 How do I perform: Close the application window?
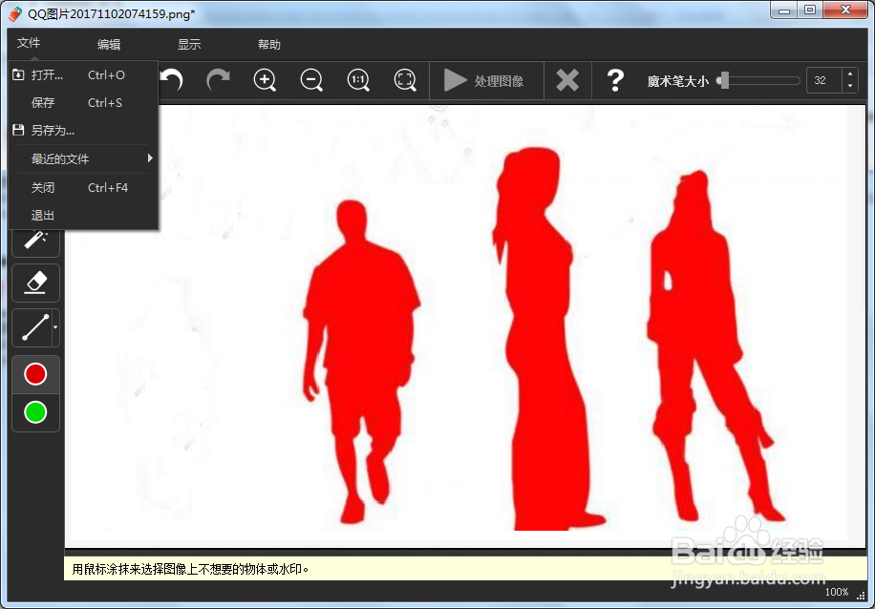(845, 11)
